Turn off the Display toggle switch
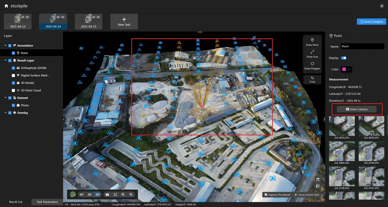Screen dimensions: 388x207 click(x=344, y=58)
